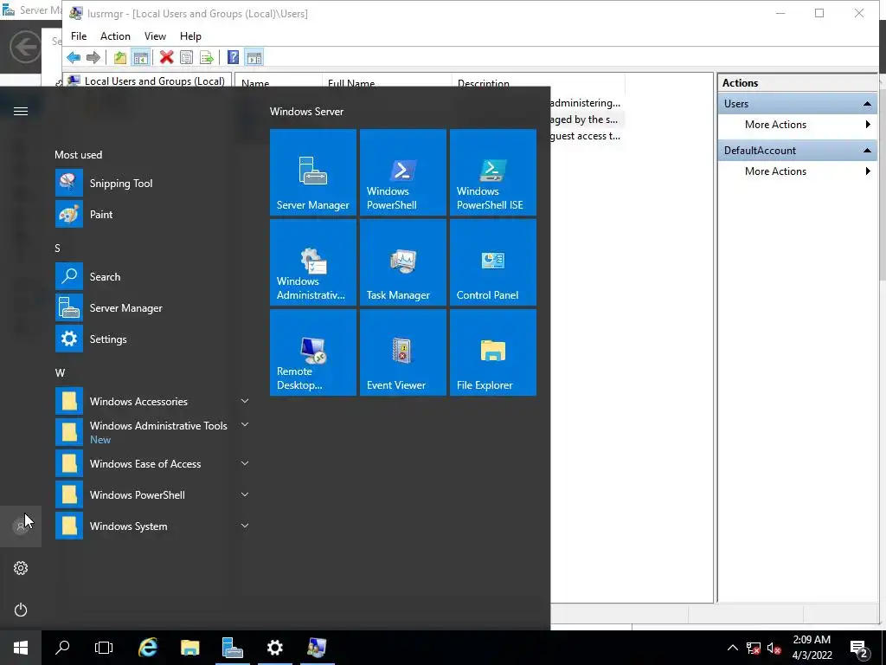886x665 pixels.
Task: Launch Snipping Tool from Most used
Action: pyautogui.click(x=152, y=184)
